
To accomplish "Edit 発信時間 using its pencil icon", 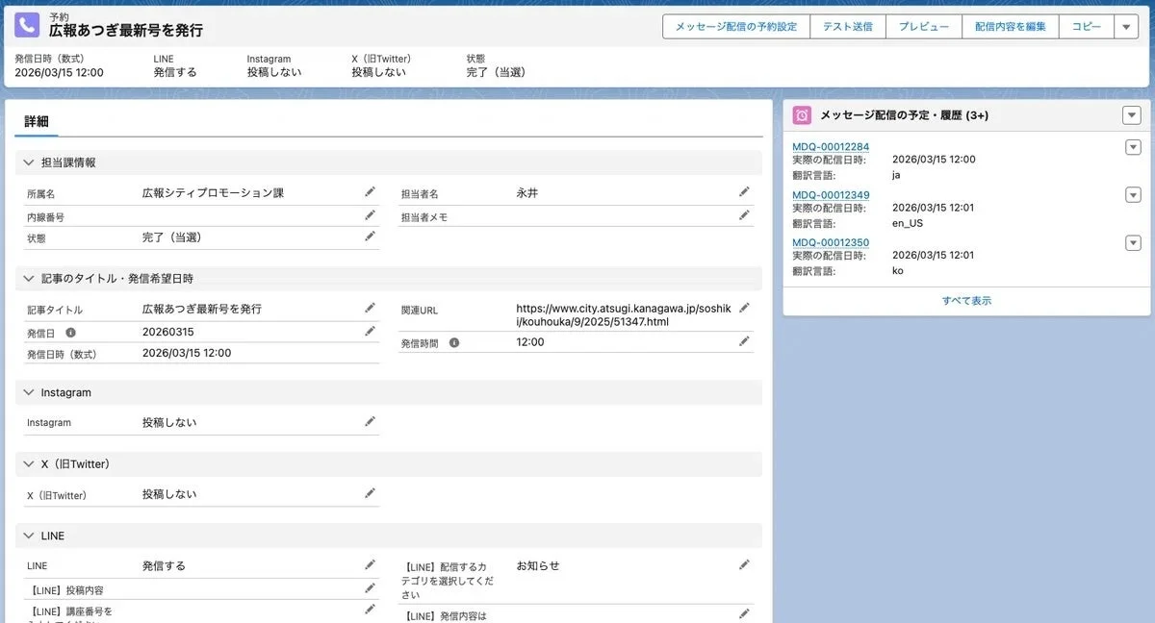I will 744,340.
